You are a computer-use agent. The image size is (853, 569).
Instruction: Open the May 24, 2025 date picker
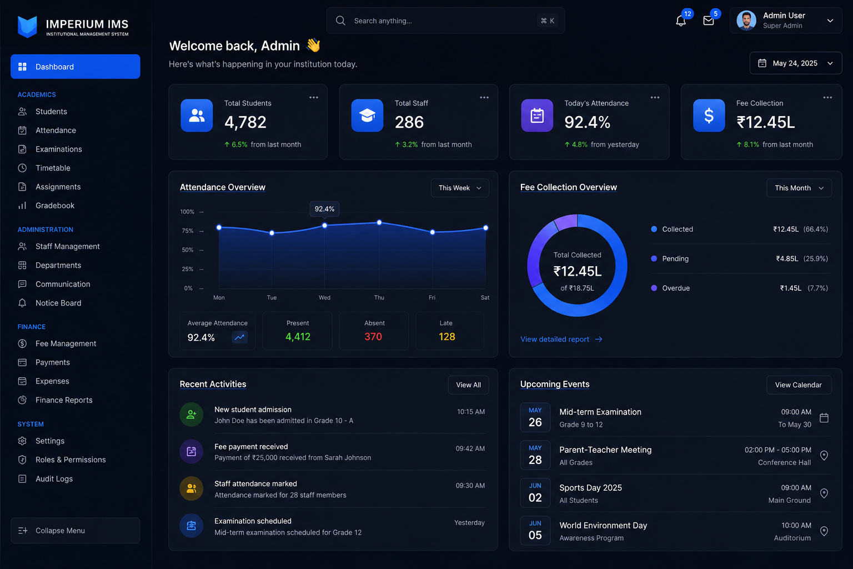(x=796, y=63)
